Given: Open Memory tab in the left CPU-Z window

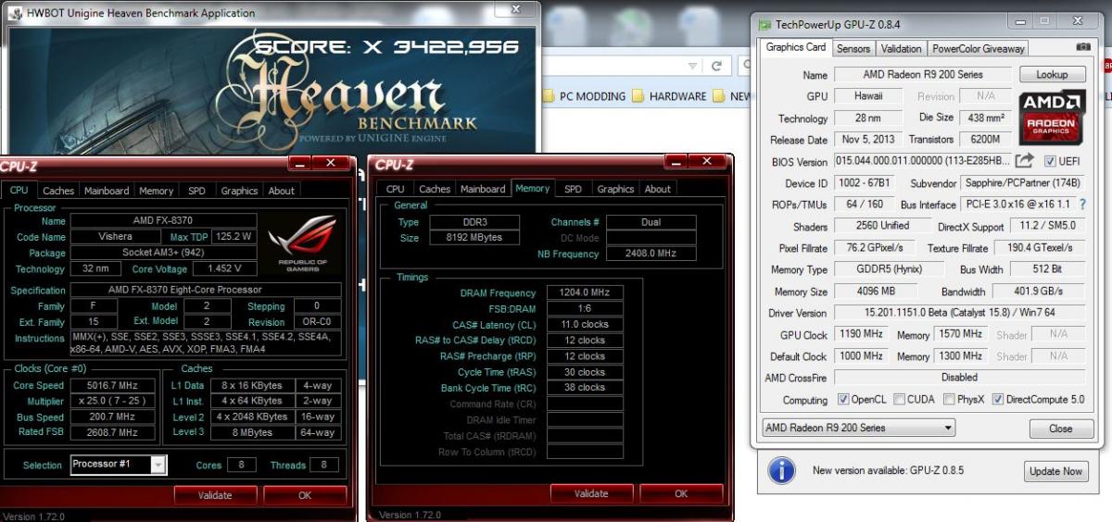Looking at the screenshot, I should [x=156, y=191].
